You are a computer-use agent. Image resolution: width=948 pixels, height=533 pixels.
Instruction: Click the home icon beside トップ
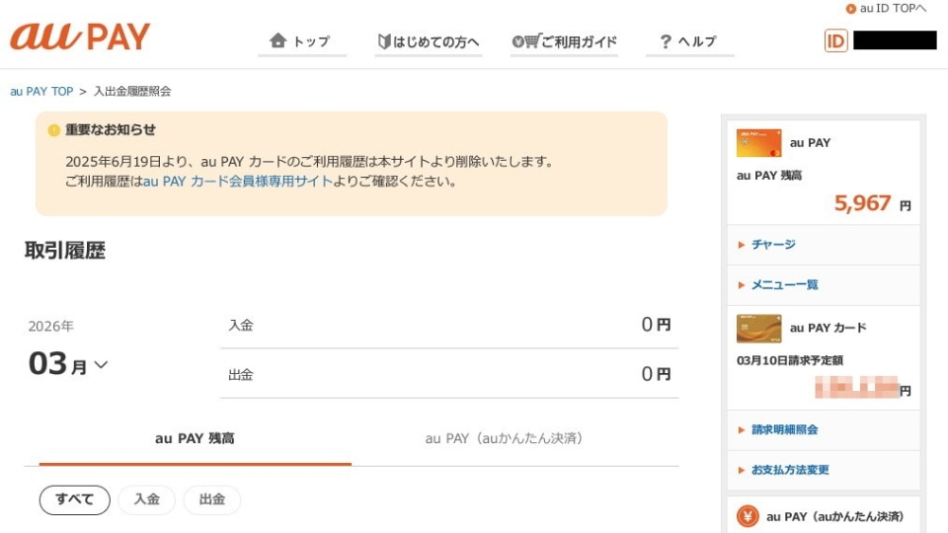277,41
